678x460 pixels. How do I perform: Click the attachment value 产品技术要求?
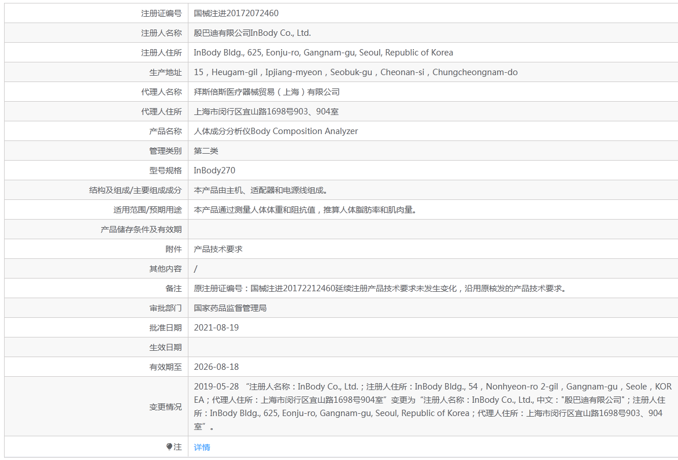coord(218,249)
